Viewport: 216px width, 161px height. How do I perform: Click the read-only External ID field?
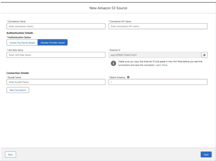click(154, 55)
